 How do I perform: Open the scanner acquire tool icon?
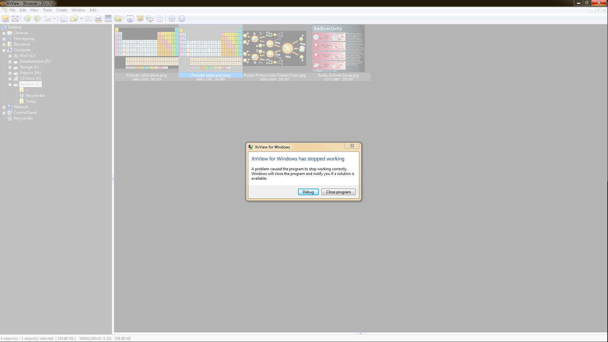[x=108, y=19]
